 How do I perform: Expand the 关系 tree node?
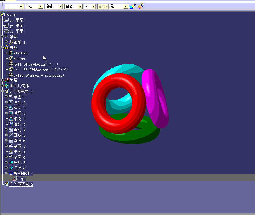(x=2, y=80)
